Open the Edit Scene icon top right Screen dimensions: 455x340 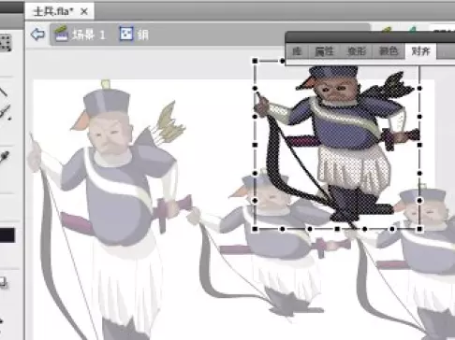386,30
